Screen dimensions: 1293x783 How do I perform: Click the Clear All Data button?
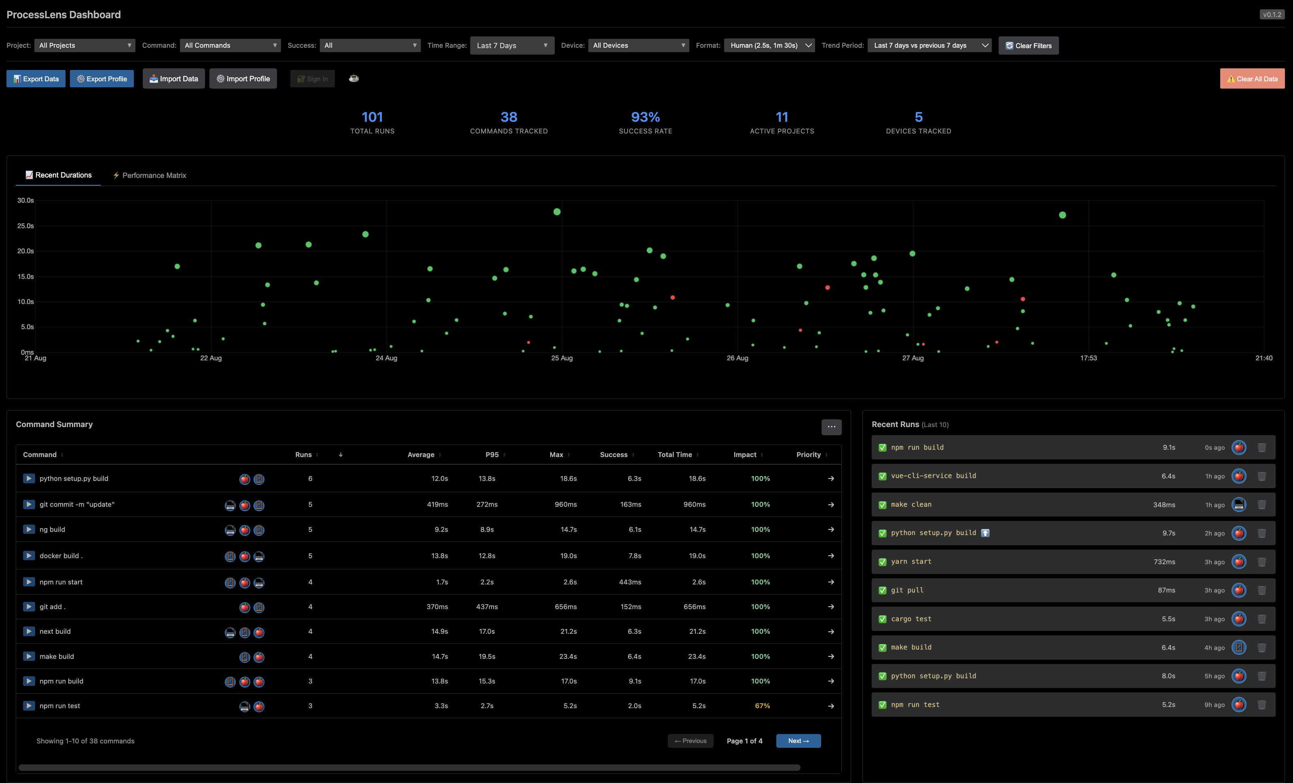click(x=1252, y=79)
